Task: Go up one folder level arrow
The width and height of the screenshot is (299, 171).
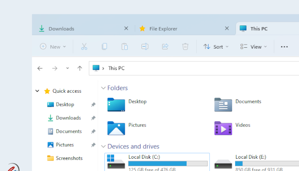Action: coord(80,68)
